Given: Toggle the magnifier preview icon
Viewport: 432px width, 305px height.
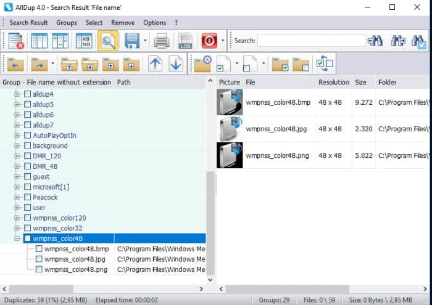Looking at the screenshot, I should click(x=108, y=41).
